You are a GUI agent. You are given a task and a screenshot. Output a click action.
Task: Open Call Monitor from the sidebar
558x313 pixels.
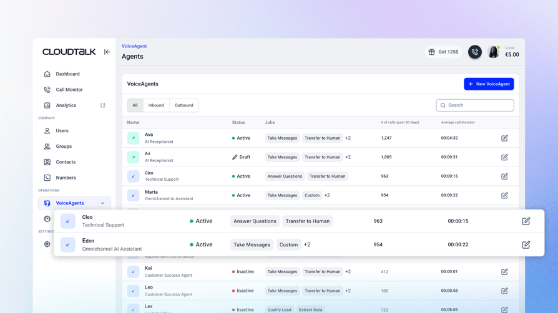[x=69, y=90]
